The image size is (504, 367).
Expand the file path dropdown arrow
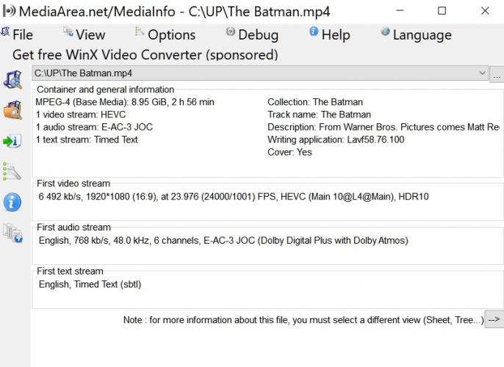[x=482, y=73]
